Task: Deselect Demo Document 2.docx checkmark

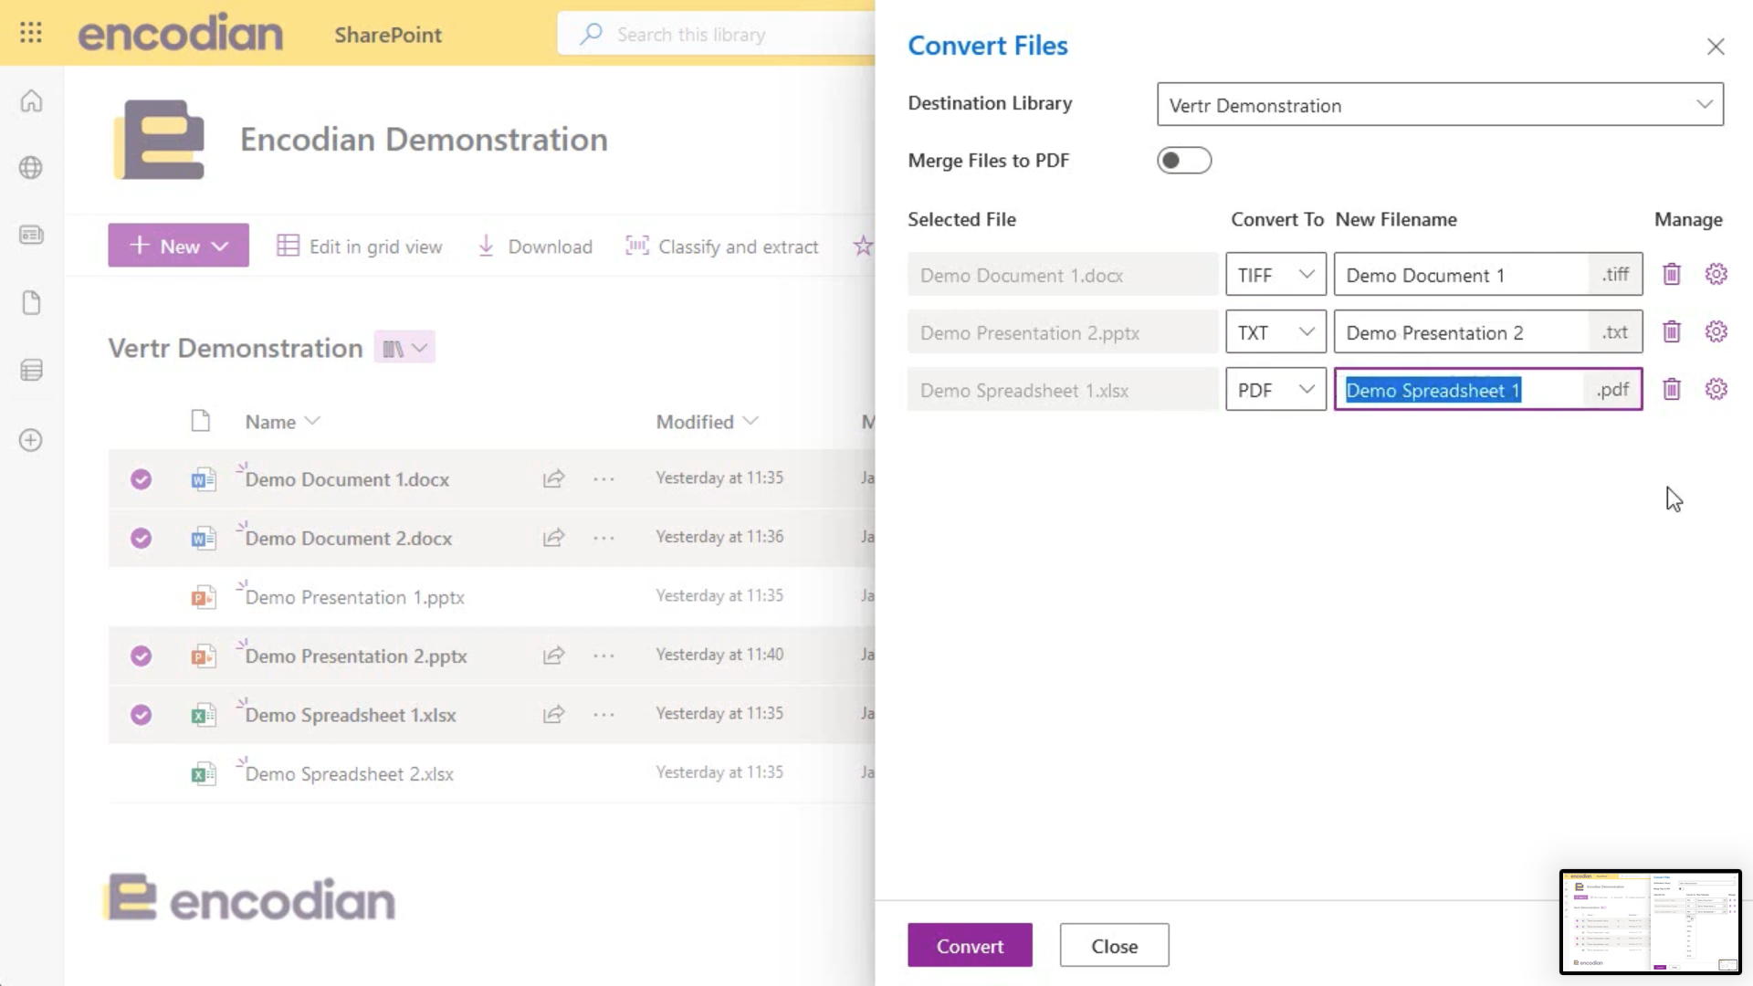Action: [x=141, y=538]
